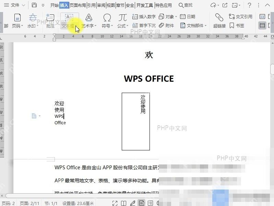Click the 水印 watermark icon
The width and height of the screenshot is (274, 206).
[33, 18]
